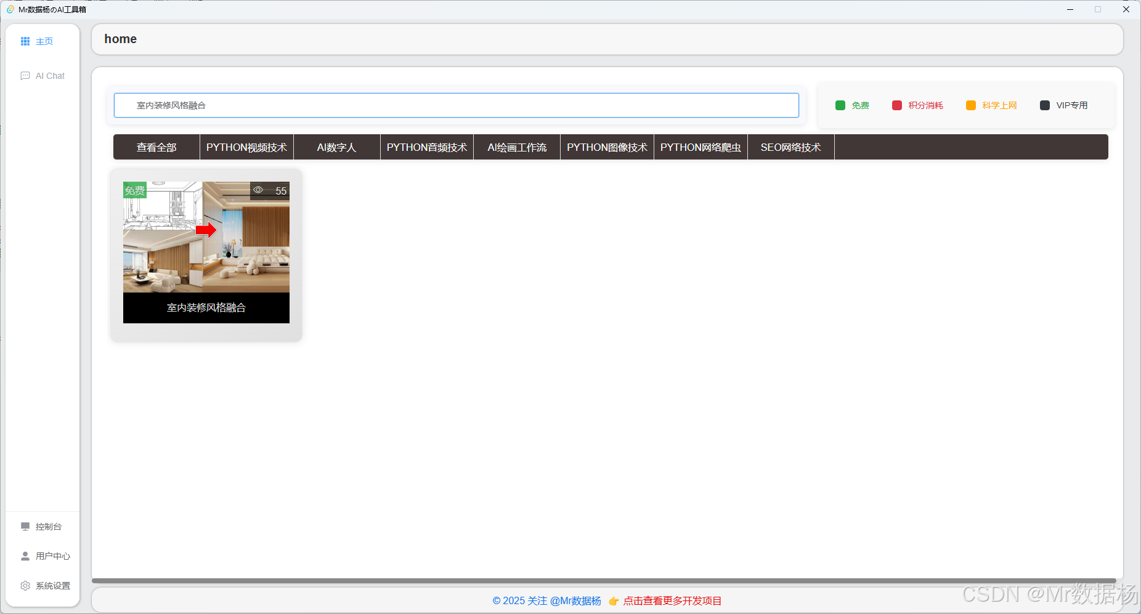Click the 科学上网 legend label
The width and height of the screenshot is (1141, 614).
click(999, 105)
